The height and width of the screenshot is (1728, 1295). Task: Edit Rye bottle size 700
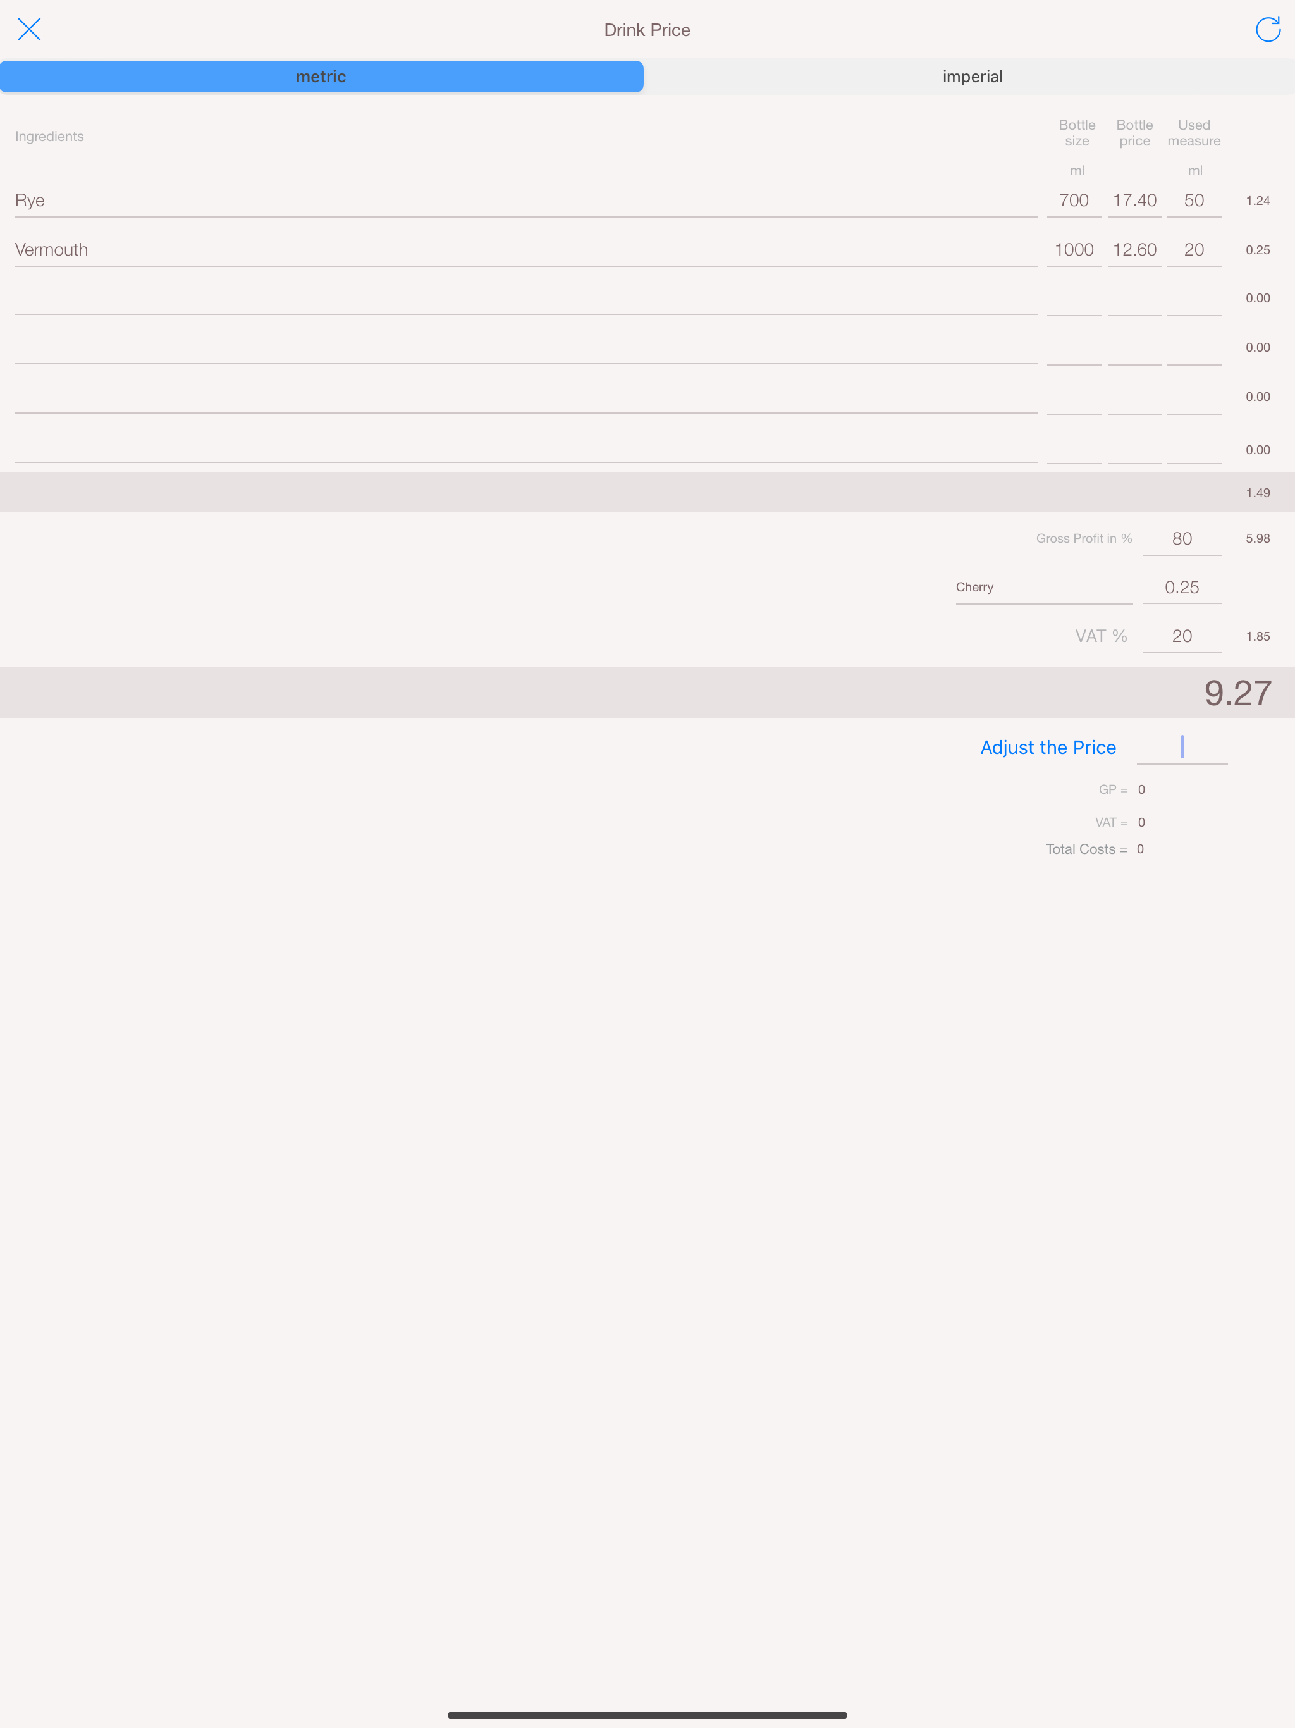pos(1074,201)
